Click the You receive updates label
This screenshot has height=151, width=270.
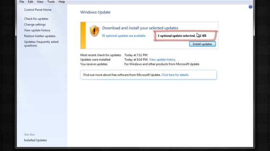pos(94,64)
